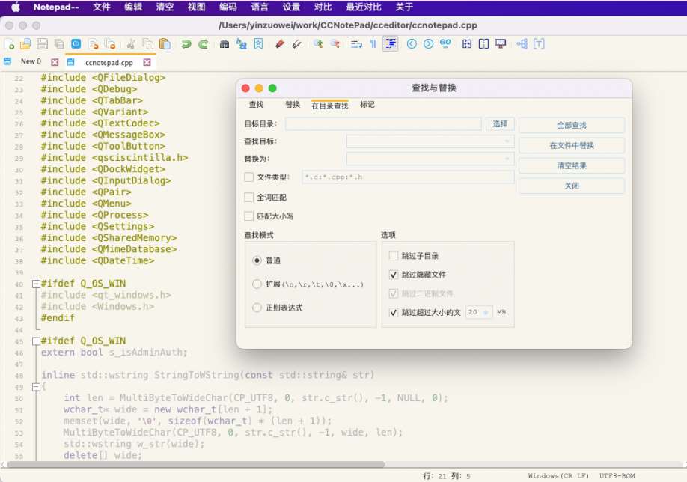Click the green Redo arrow icon
The width and height of the screenshot is (687, 482).
tap(204, 44)
